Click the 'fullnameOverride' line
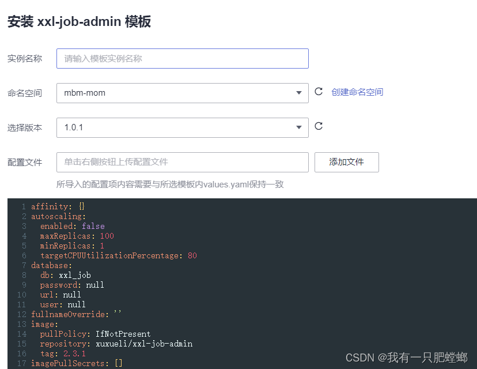The image size is (477, 369). 76,314
